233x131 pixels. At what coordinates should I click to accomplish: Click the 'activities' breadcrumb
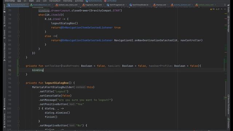click(79, 1)
